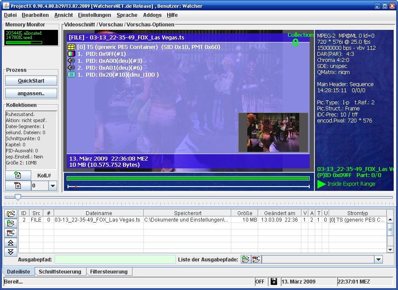Click file table scrollbar down arrow

coord(390,250)
